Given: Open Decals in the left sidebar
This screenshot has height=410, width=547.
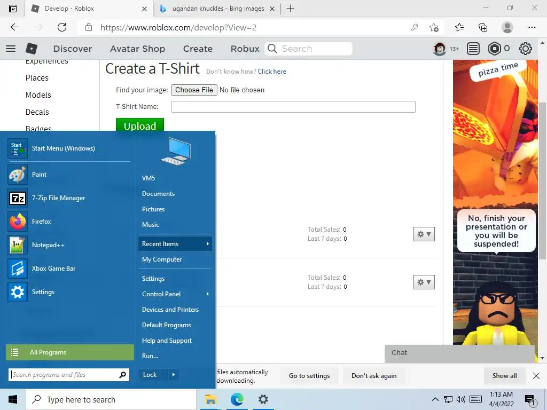Looking at the screenshot, I should click(37, 112).
